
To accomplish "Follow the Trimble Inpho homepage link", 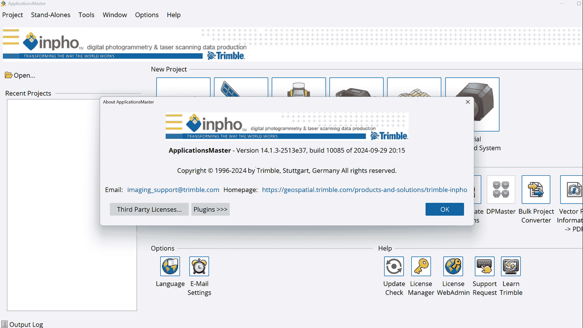I will point(364,189).
